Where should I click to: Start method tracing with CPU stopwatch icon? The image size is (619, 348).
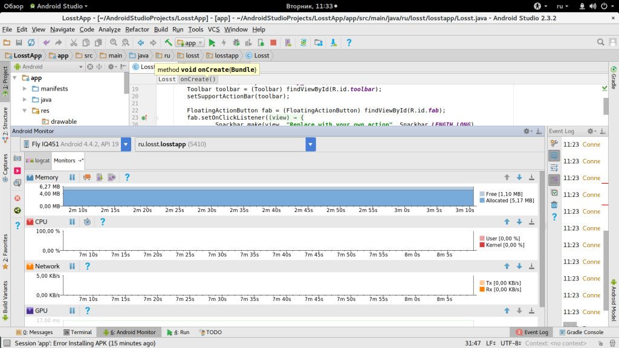(x=87, y=222)
